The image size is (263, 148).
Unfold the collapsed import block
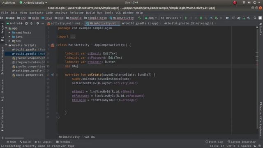[73, 37]
